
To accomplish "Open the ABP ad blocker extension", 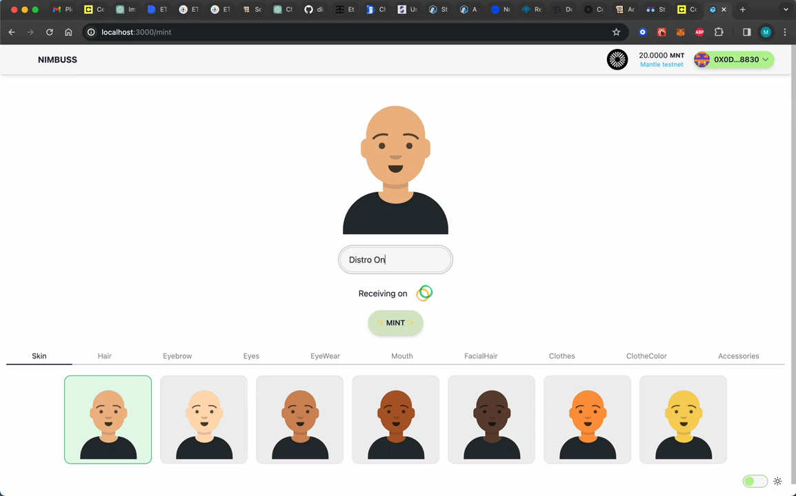I will click(x=699, y=32).
